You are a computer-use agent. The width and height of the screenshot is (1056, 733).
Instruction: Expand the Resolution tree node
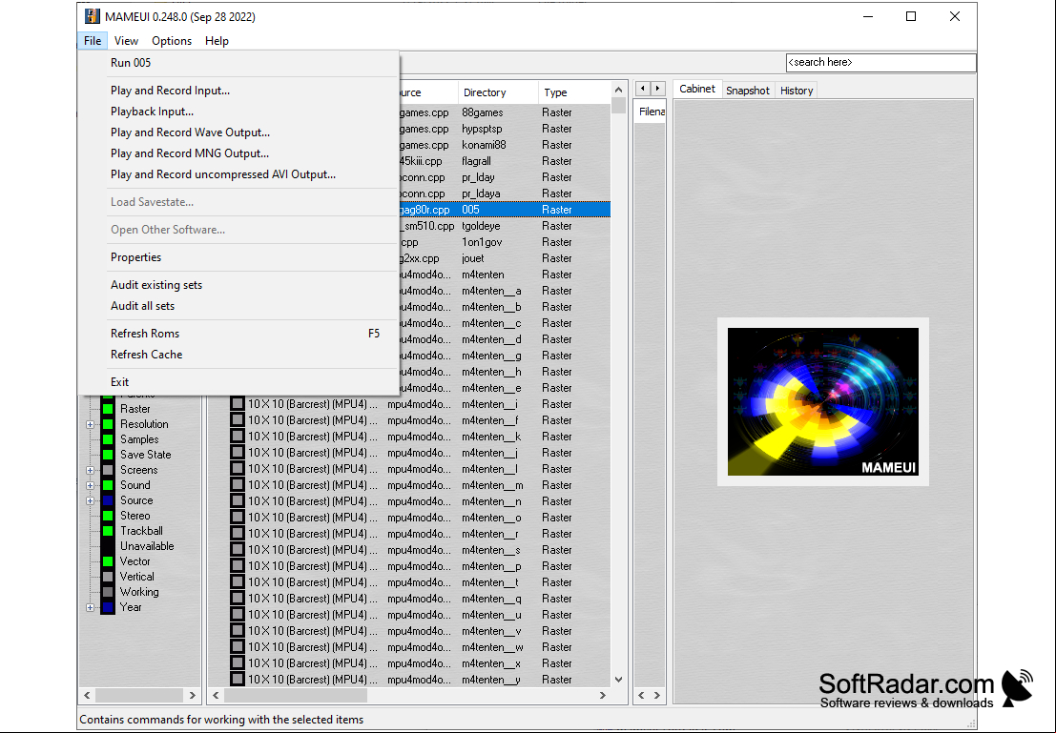pyautogui.click(x=91, y=425)
